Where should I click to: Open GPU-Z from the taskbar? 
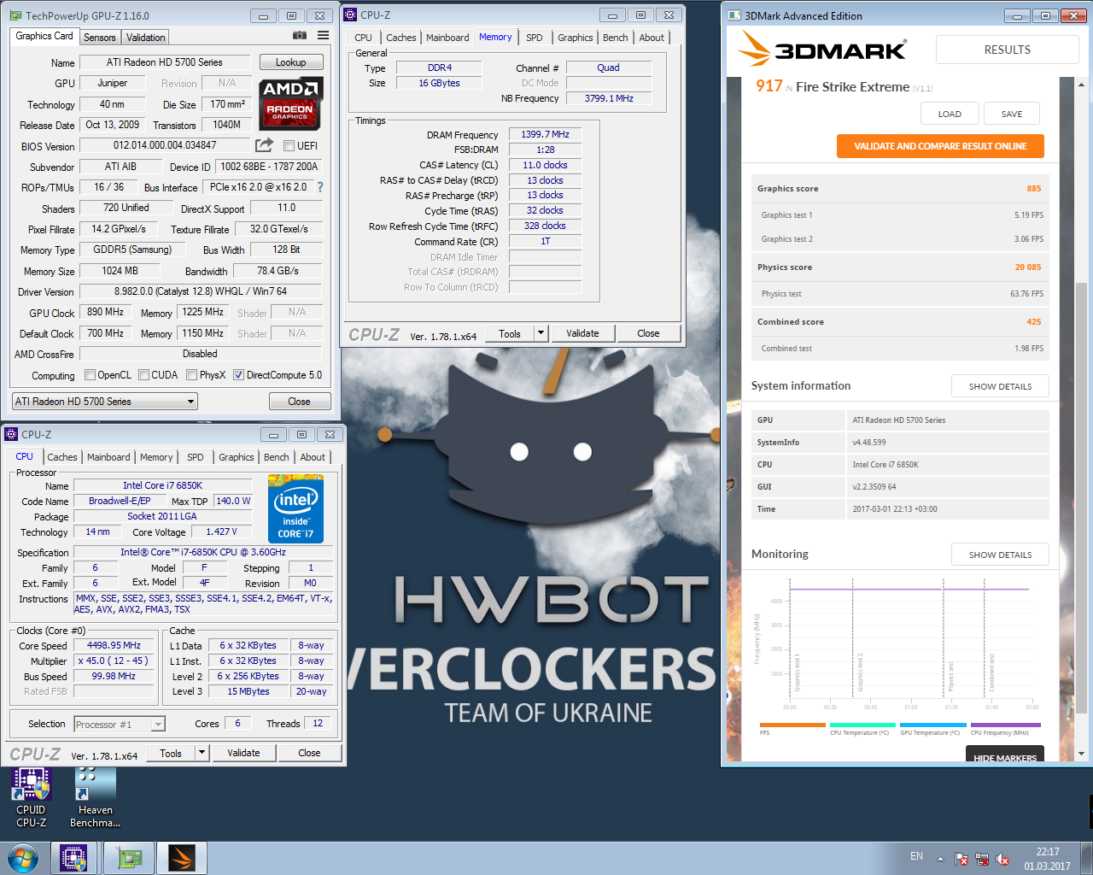(129, 858)
